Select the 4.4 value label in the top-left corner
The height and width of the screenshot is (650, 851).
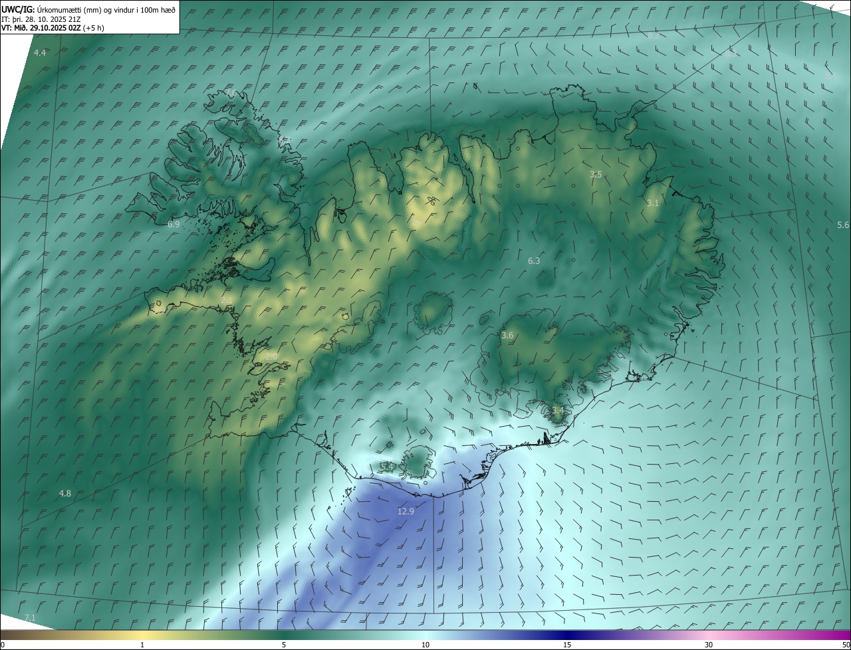click(x=40, y=53)
